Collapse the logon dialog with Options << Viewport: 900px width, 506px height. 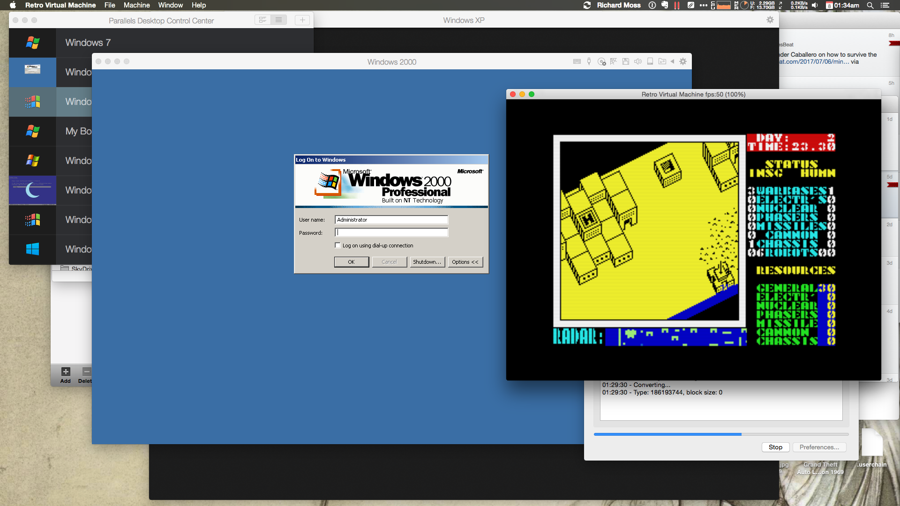tap(465, 262)
